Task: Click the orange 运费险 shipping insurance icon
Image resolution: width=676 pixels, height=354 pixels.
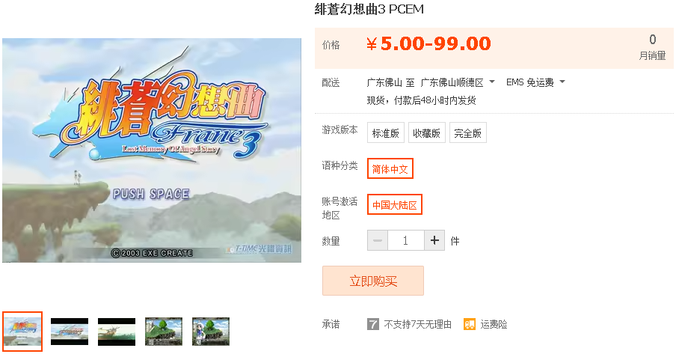Action: [470, 324]
